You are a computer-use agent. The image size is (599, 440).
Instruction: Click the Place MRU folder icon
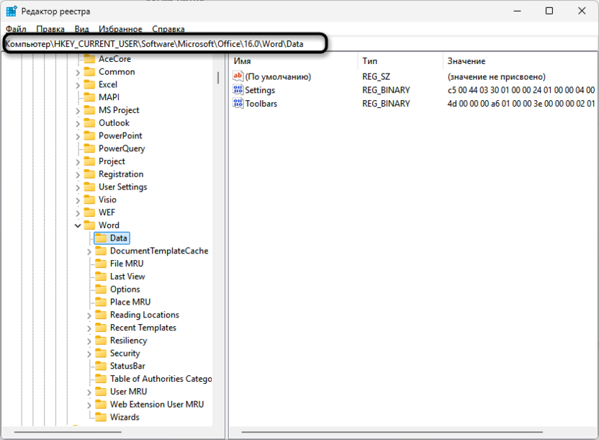coord(101,302)
